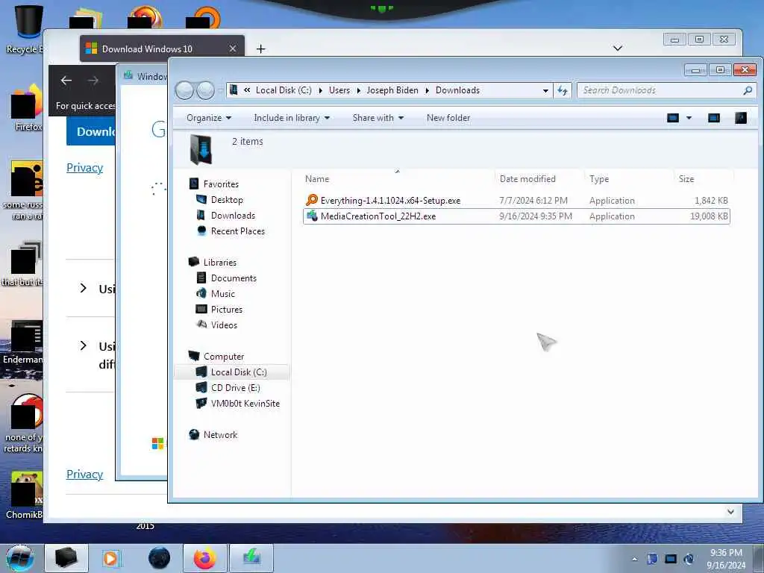
Task: Select the Everything-1.4.1.1024.x64-Setup.exe file icon
Action: click(x=312, y=200)
